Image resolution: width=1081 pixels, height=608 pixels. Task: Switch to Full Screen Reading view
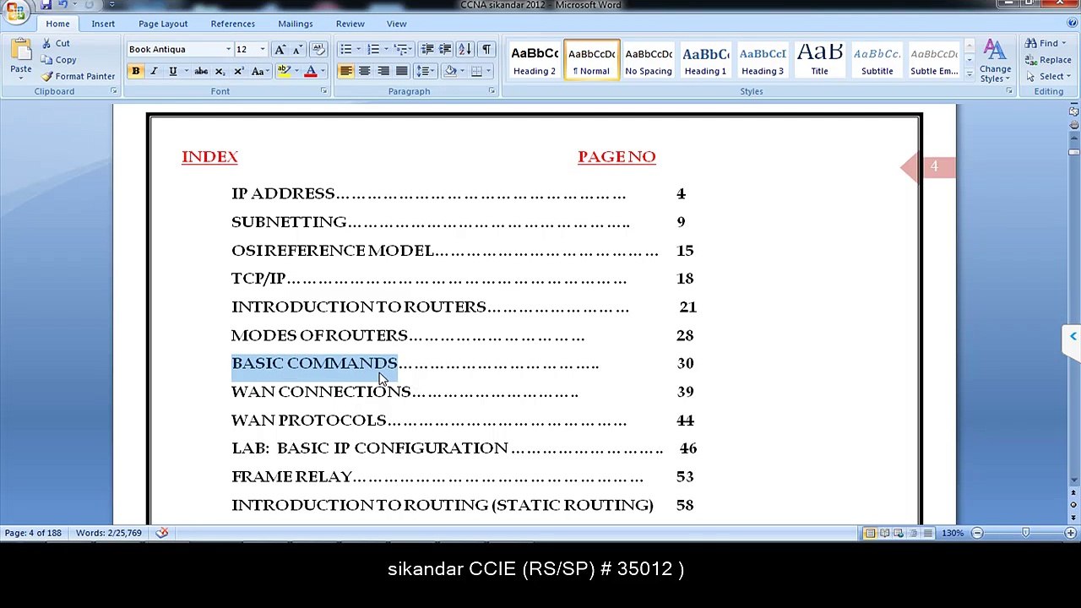pyautogui.click(x=884, y=533)
